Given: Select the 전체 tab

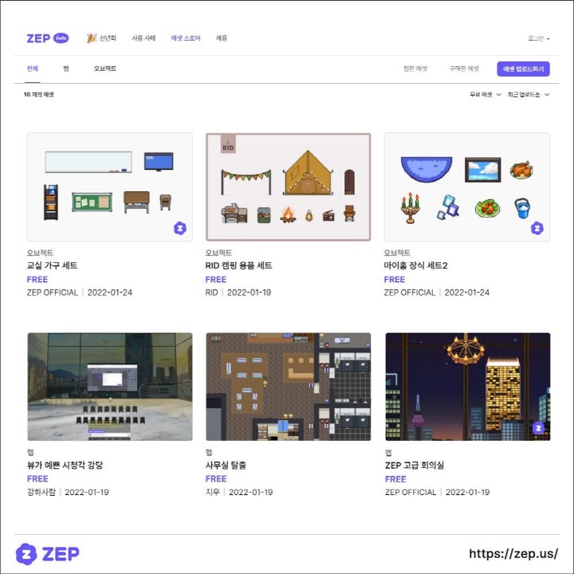Looking at the screenshot, I should [32, 69].
